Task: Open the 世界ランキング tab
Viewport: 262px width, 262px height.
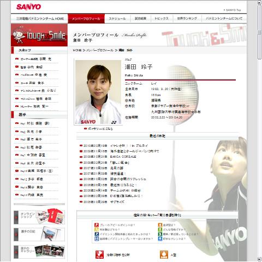Action: click(187, 19)
